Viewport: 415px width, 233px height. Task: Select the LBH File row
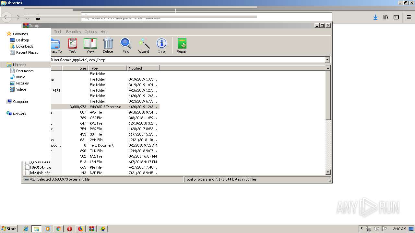(92, 162)
